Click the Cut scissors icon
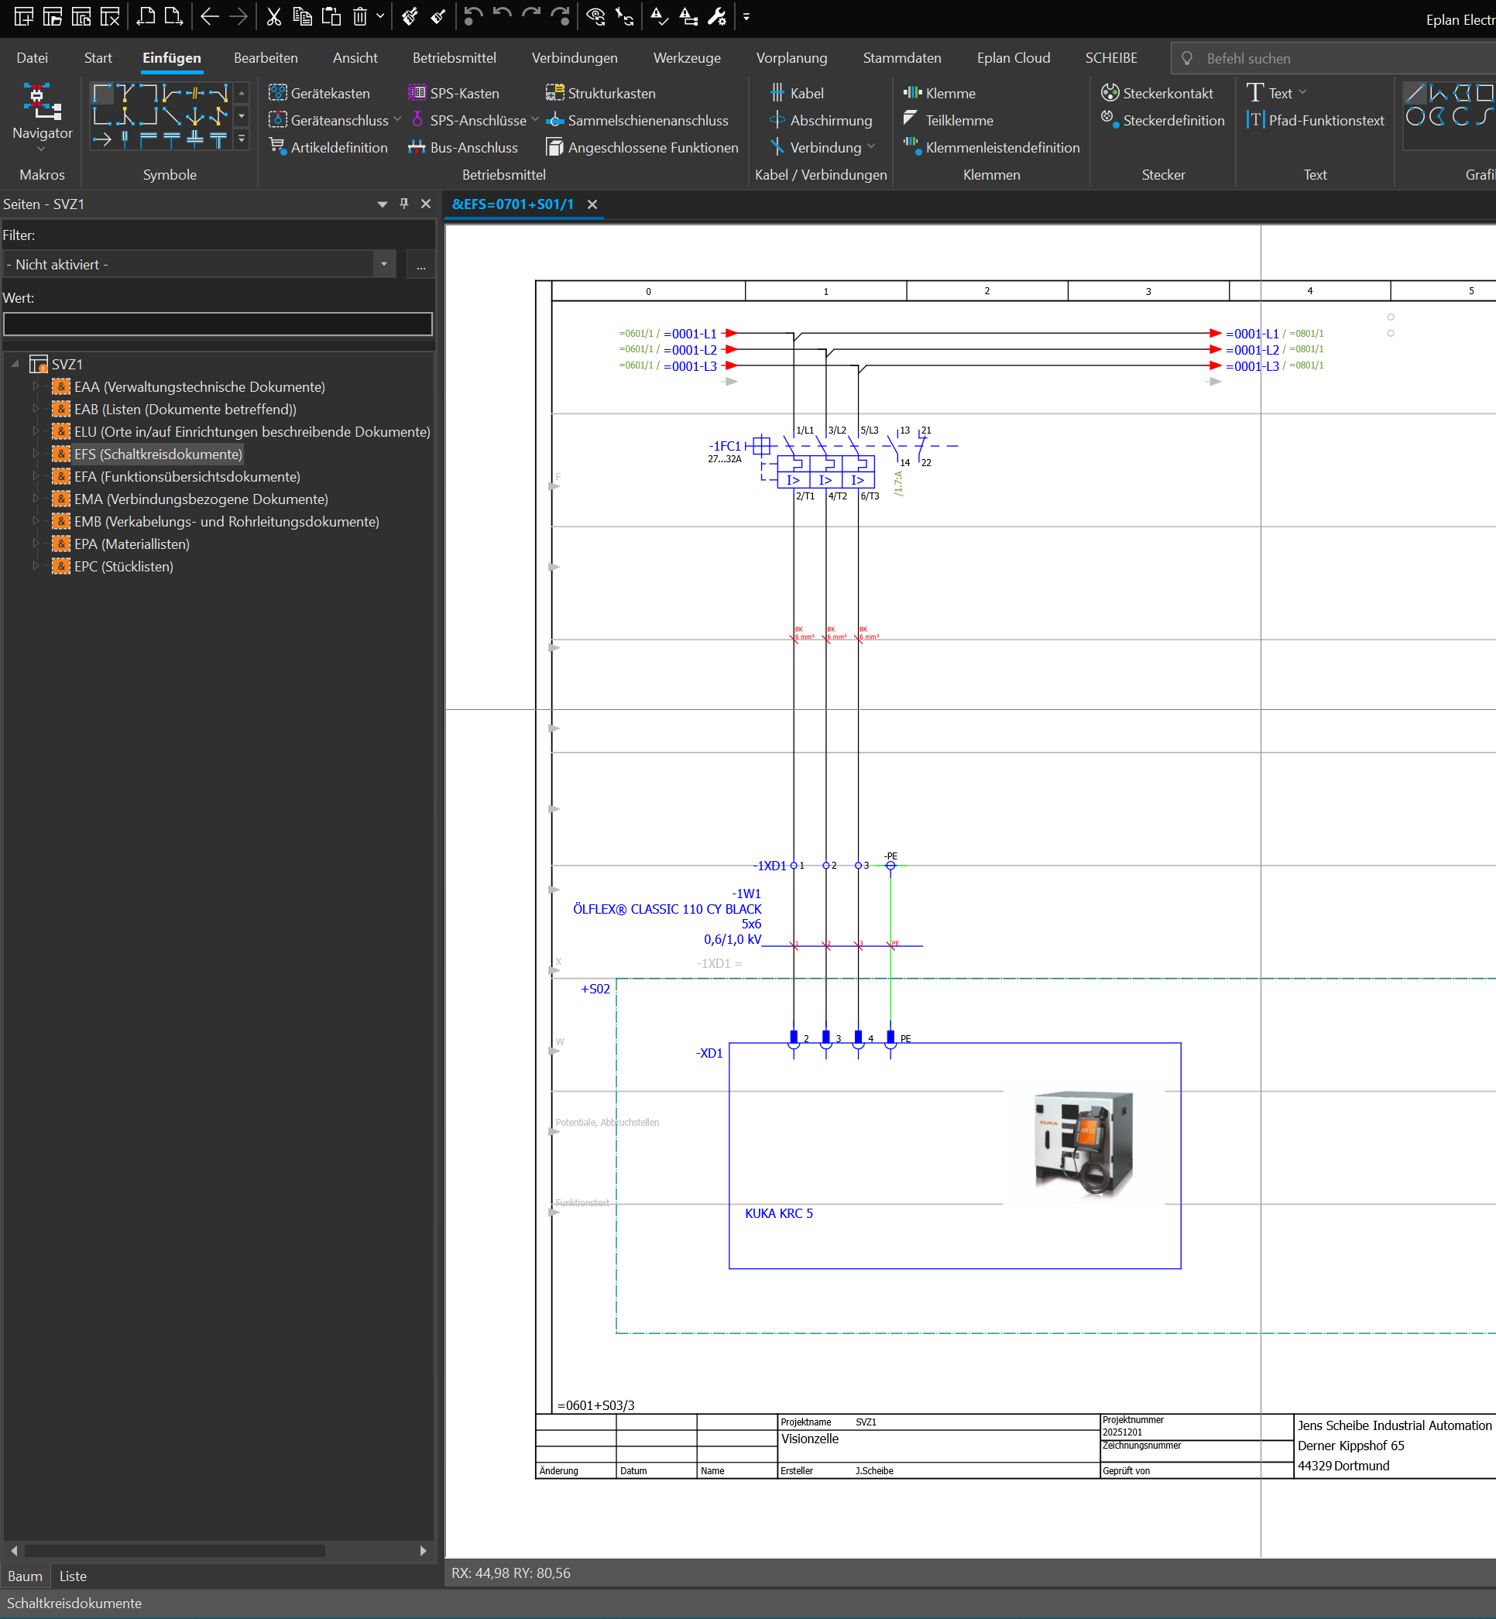 pos(273,16)
